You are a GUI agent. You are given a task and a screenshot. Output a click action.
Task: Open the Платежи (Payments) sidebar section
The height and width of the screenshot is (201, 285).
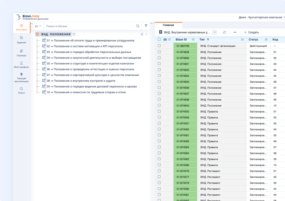21,53
